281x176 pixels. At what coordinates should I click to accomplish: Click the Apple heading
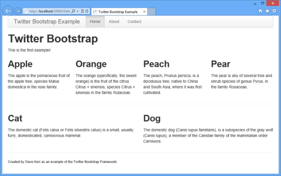[x=20, y=64]
